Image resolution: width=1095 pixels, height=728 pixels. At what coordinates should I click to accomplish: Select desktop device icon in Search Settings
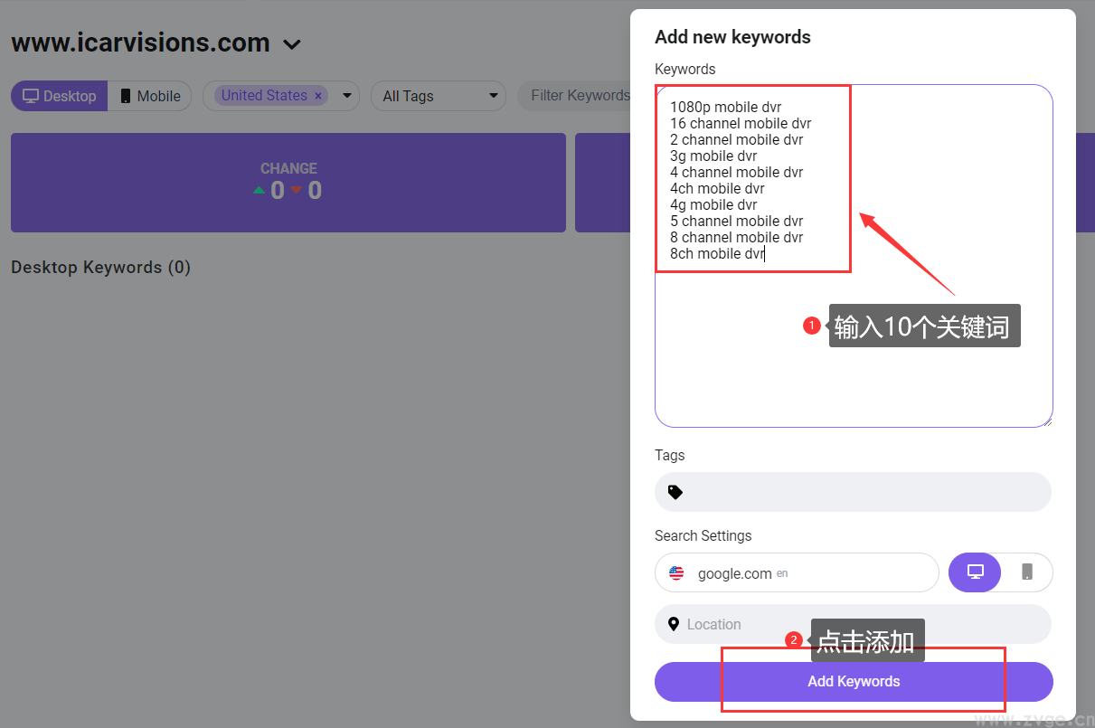[975, 572]
